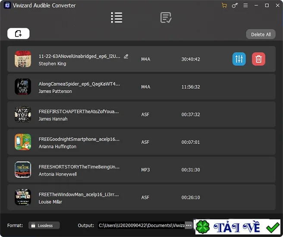Screen dimensions: 283x237
Task: Click the key registration icon
Action: (235, 6)
